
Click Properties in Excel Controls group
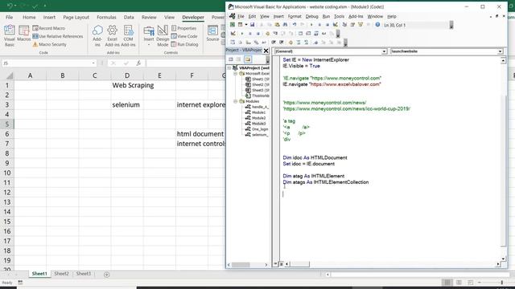[x=183, y=28]
